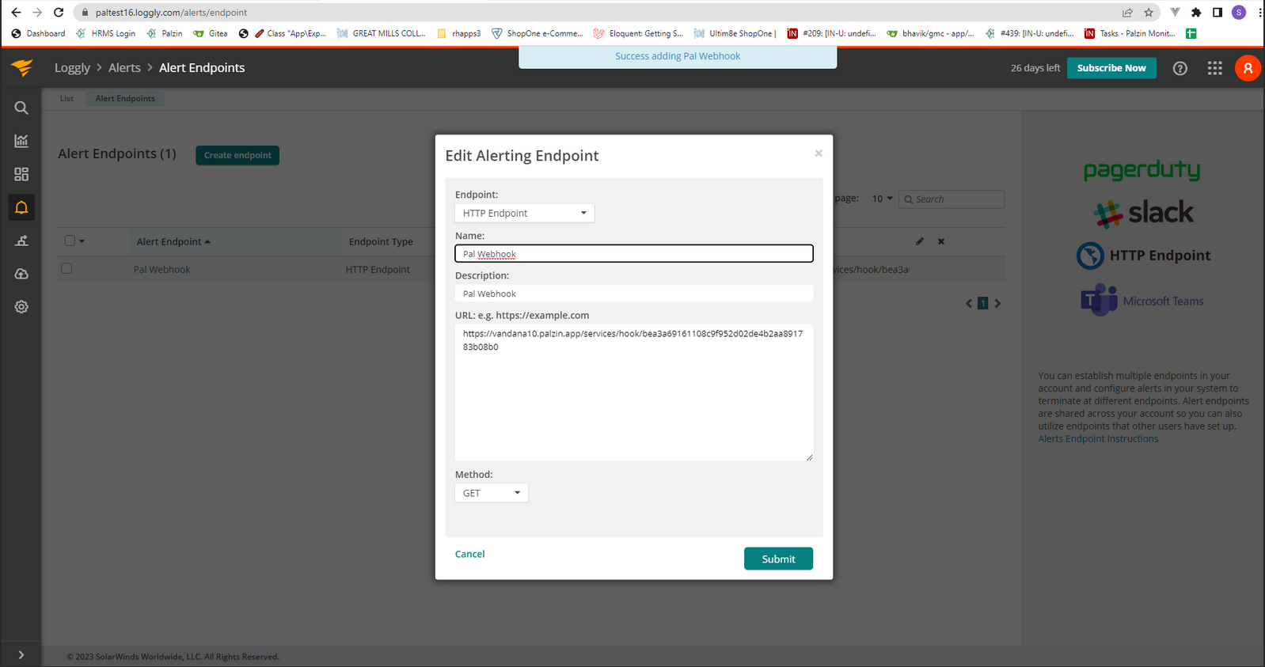1265x667 pixels.
Task: Open the Pal Webhook link in table
Action: pyautogui.click(x=161, y=270)
